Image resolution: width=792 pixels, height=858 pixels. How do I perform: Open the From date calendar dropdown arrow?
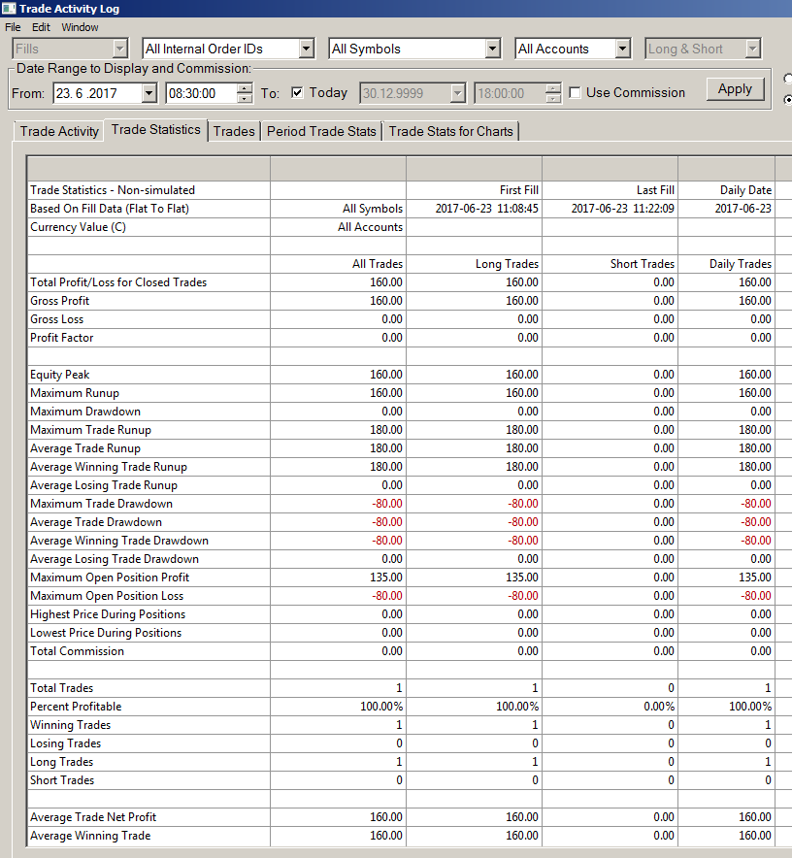[148, 93]
